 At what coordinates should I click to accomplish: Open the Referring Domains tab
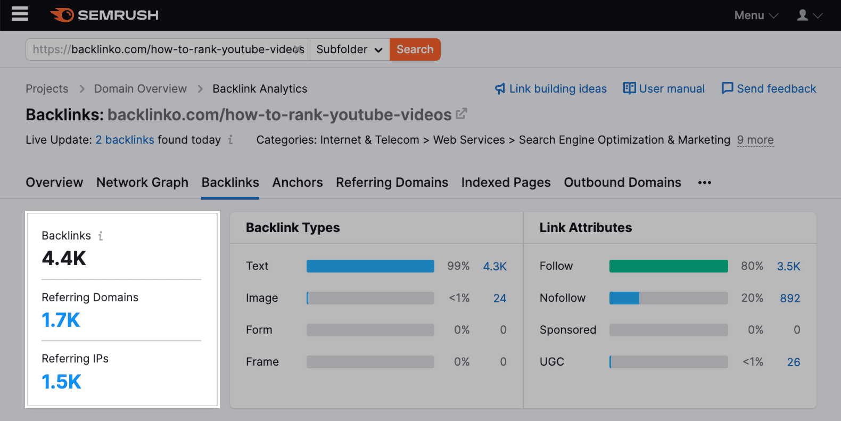[x=392, y=183]
